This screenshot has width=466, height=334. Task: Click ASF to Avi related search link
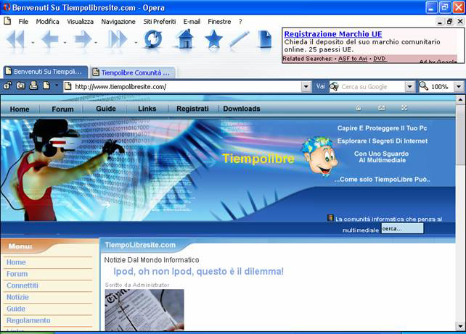point(353,59)
